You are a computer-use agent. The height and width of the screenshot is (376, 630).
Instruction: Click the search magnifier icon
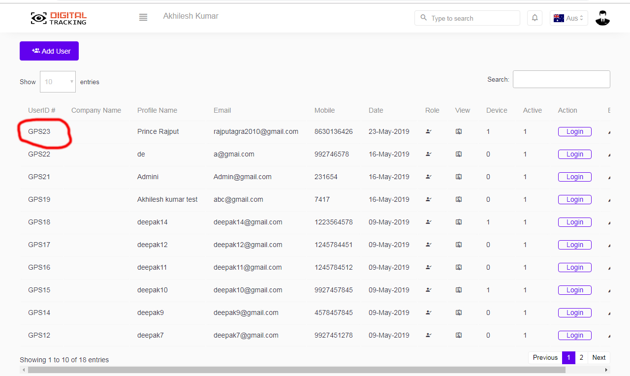tap(424, 18)
